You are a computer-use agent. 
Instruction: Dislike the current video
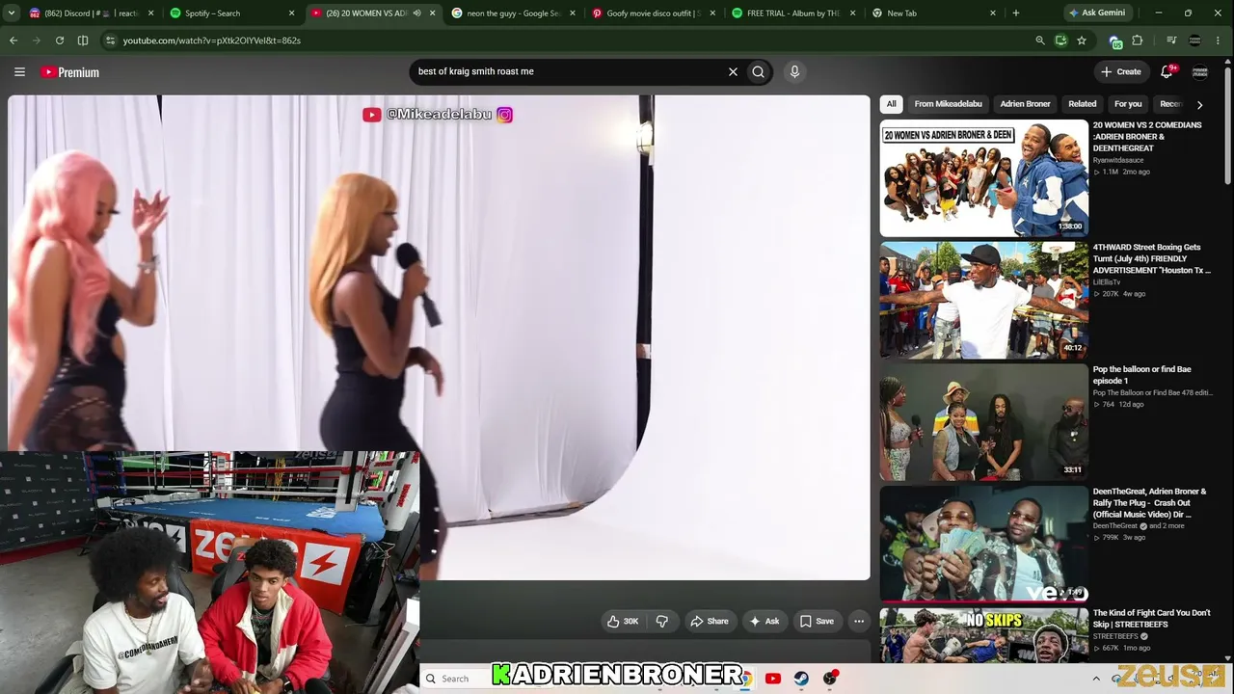pyautogui.click(x=662, y=622)
